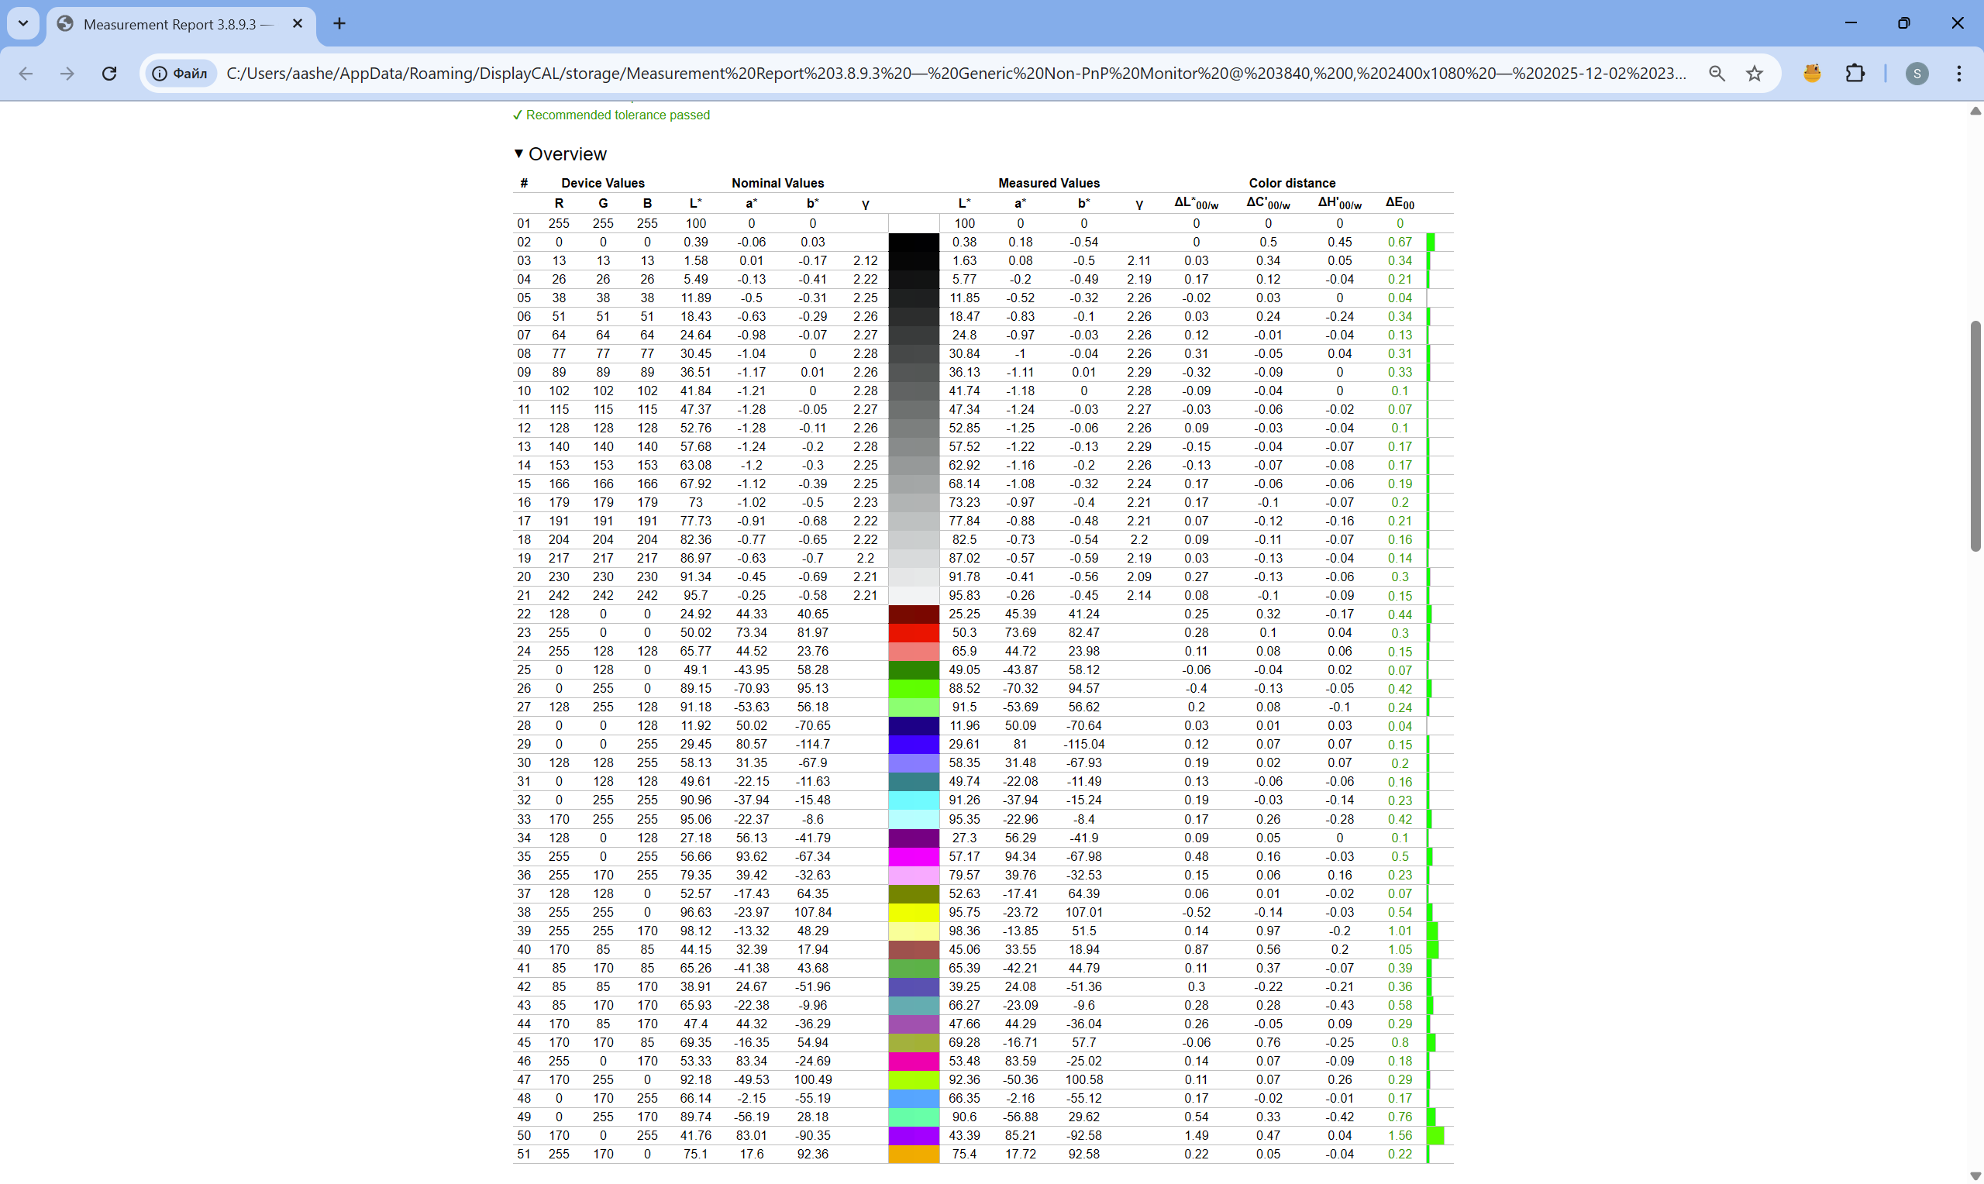Collapse the Overview section triangle

[x=518, y=153]
